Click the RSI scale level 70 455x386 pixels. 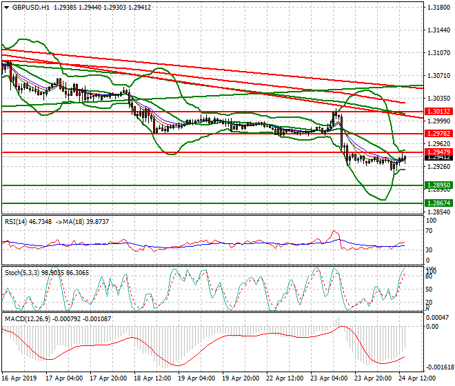point(429,231)
